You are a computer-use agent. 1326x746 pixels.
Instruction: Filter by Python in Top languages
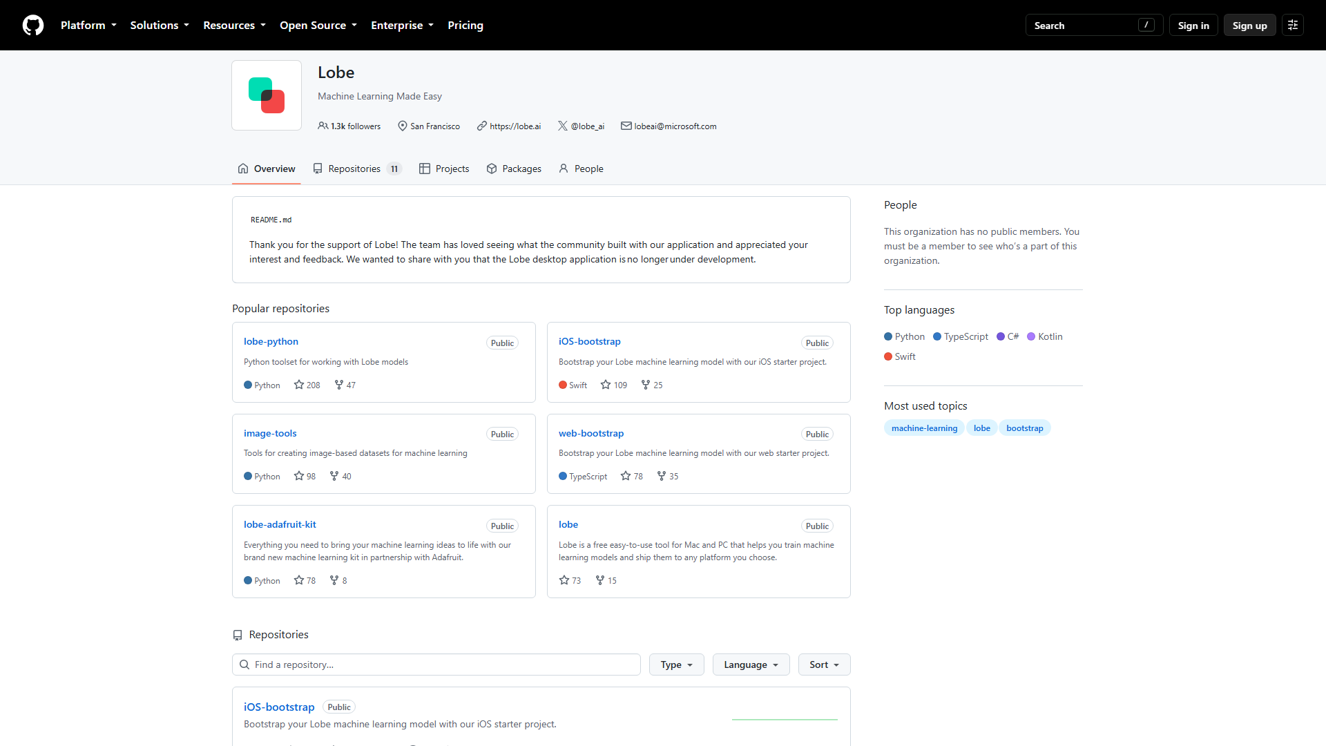[x=904, y=336]
